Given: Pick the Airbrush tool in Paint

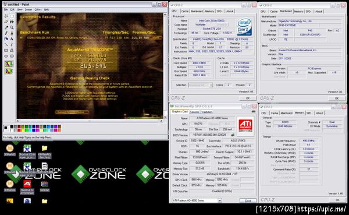Looking at the screenshot, I should 6,39.
